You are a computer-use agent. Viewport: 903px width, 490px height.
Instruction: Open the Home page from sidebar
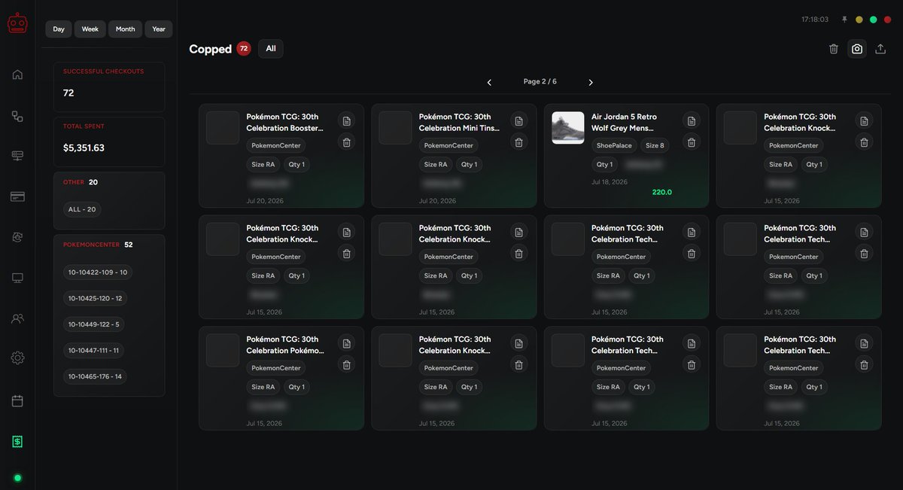click(x=17, y=75)
